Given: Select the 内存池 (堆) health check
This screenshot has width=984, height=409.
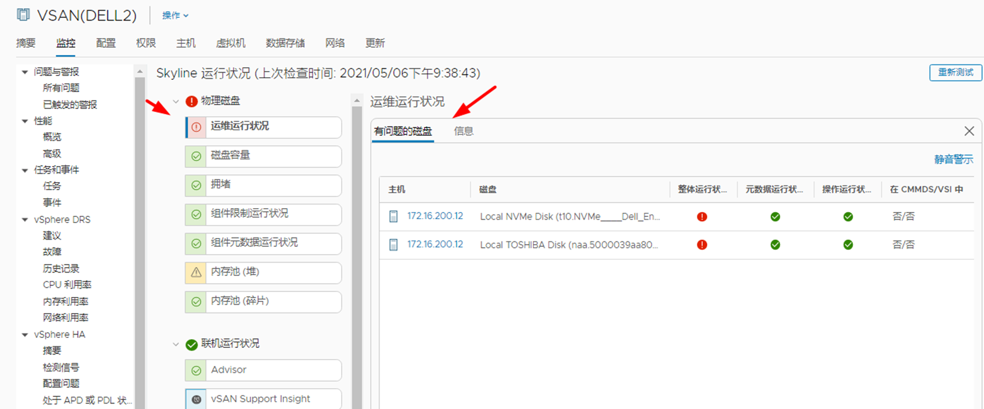Looking at the screenshot, I should point(263,272).
